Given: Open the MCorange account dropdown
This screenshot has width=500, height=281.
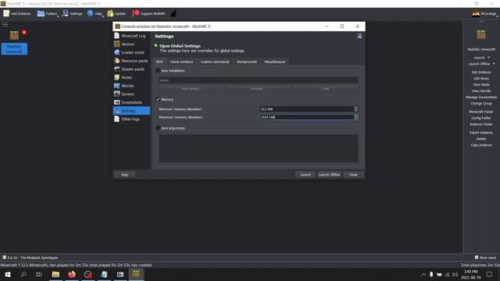Looking at the screenshot, I should click(485, 14).
